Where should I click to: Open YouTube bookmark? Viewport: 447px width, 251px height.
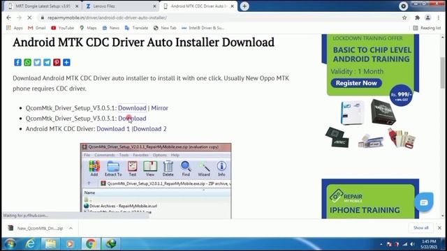62,28
